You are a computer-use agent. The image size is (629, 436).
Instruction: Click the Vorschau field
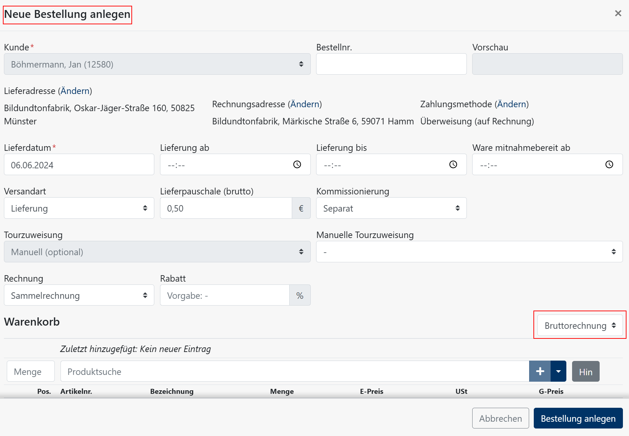coord(547,64)
